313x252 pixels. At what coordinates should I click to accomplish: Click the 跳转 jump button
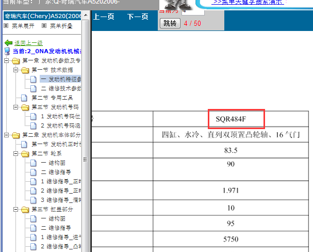click(x=170, y=23)
